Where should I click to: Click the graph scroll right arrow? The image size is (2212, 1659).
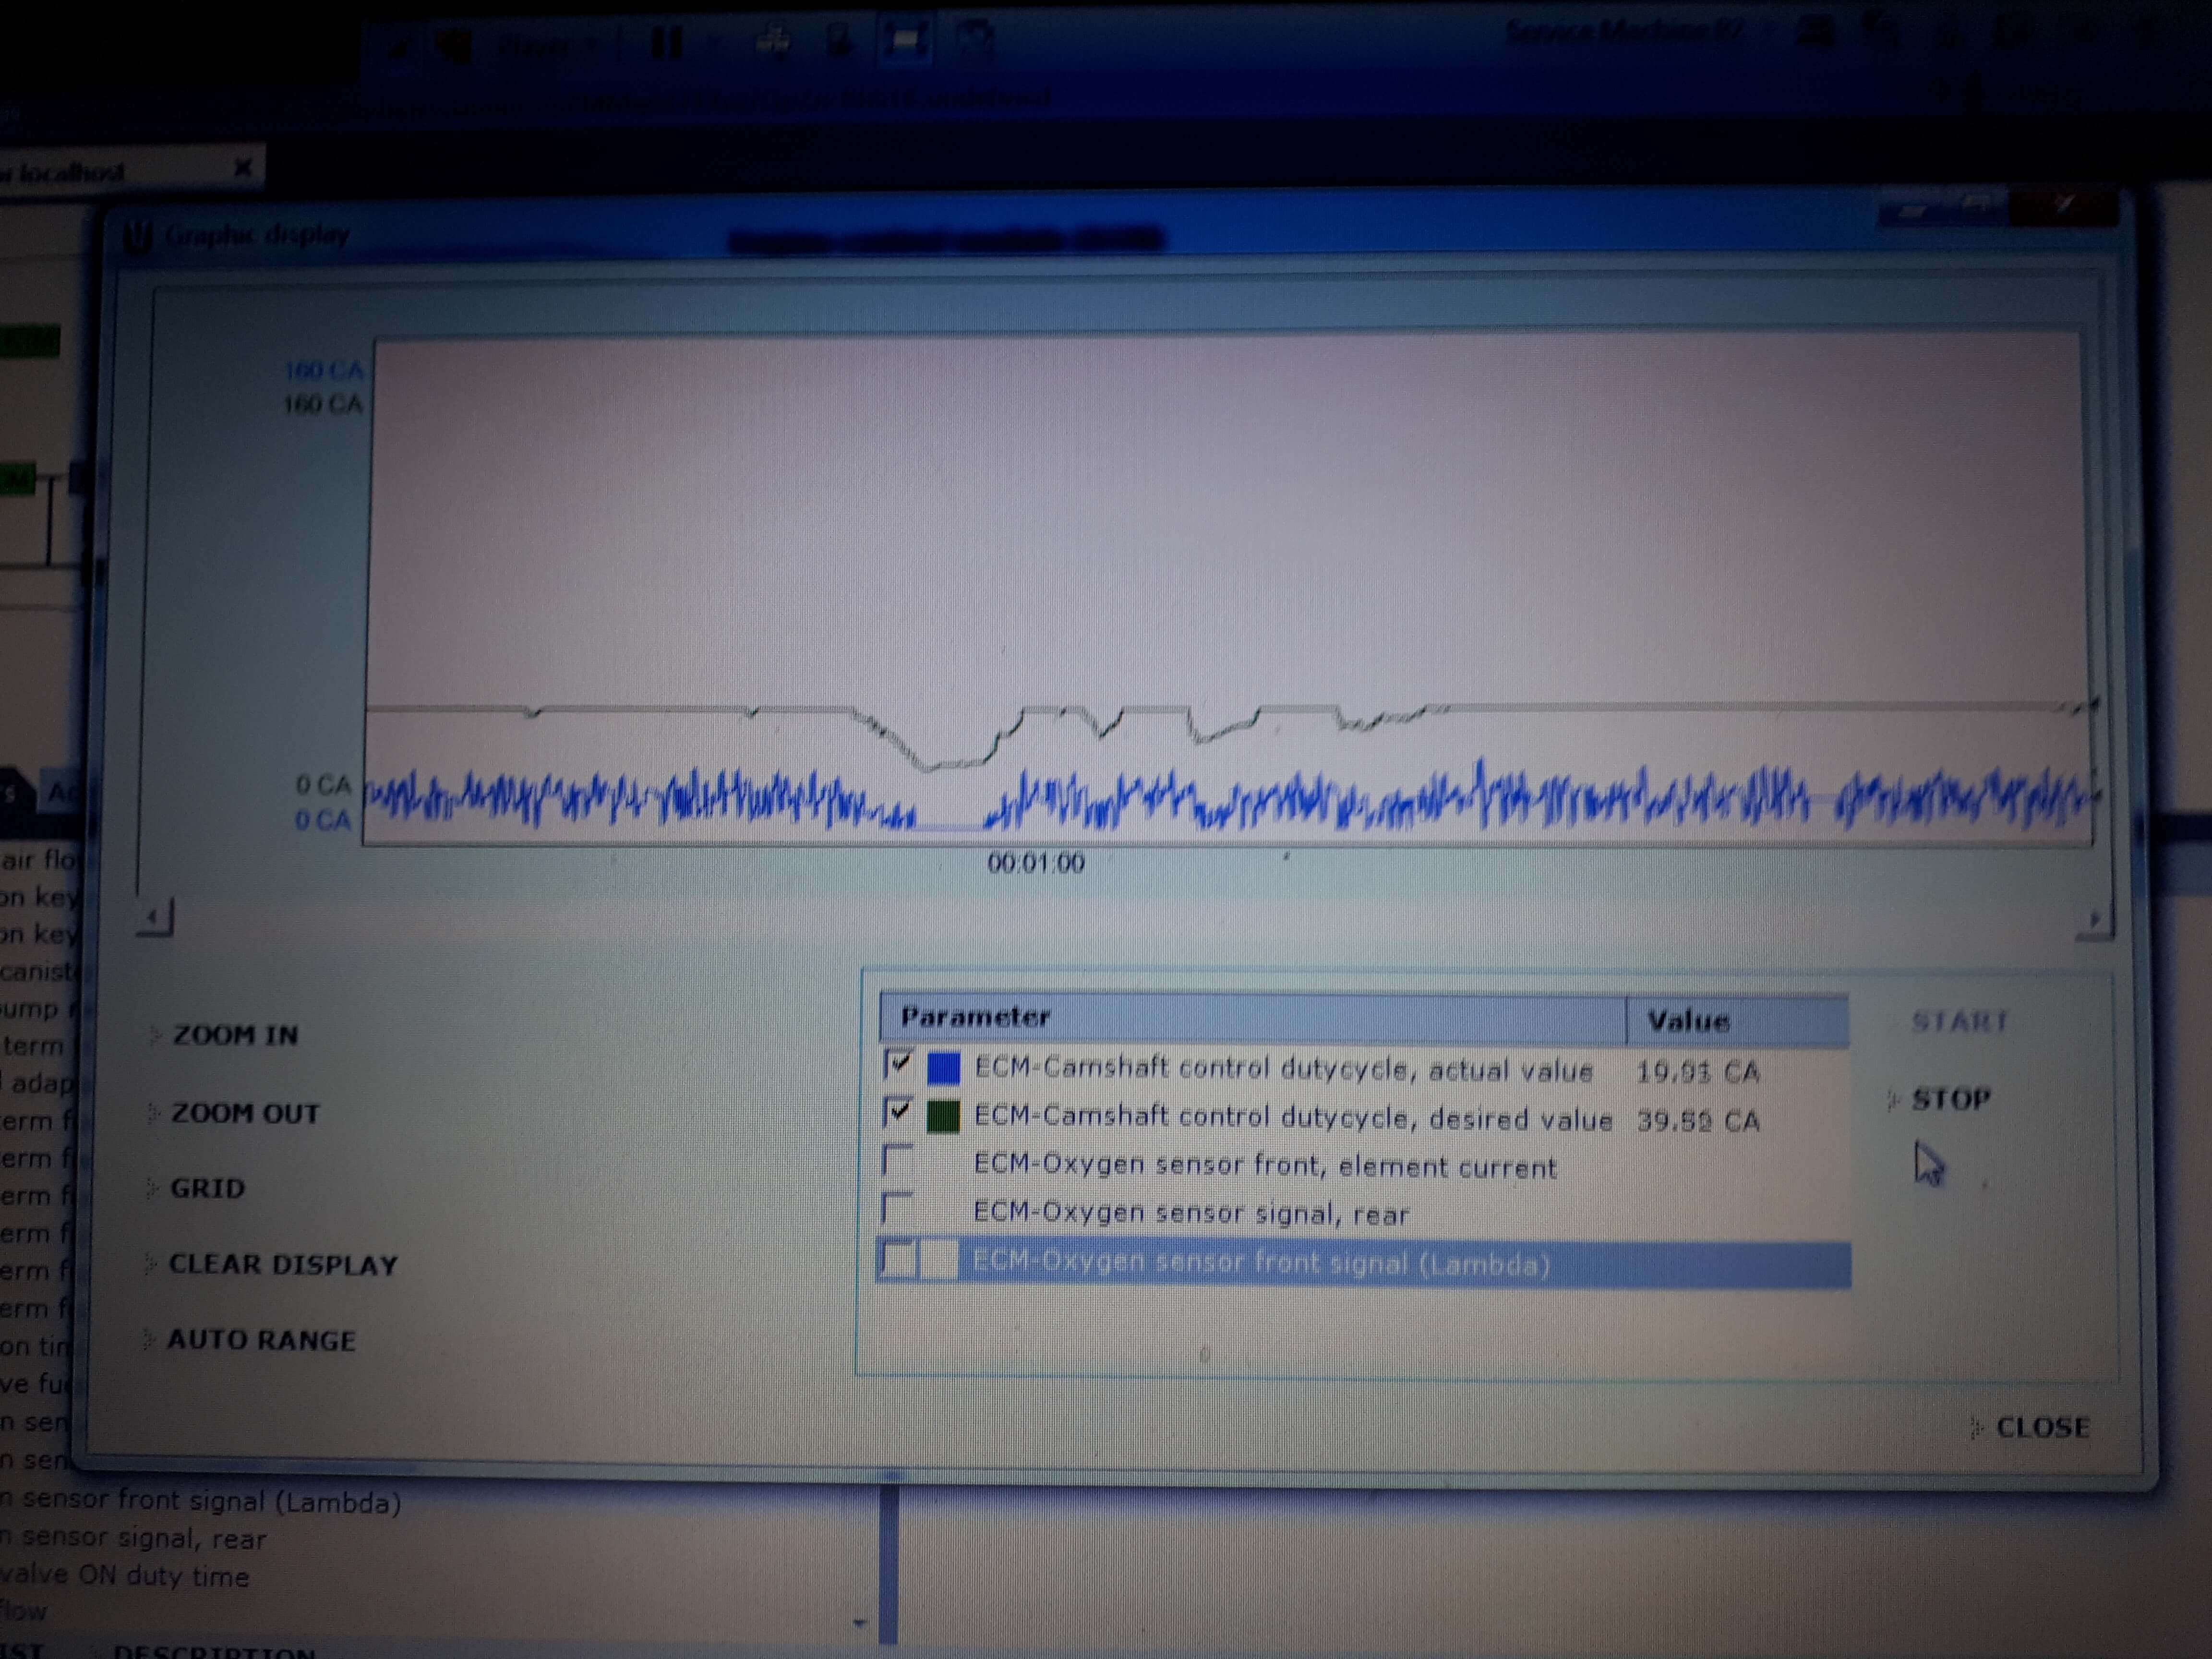pyautogui.click(x=2094, y=919)
